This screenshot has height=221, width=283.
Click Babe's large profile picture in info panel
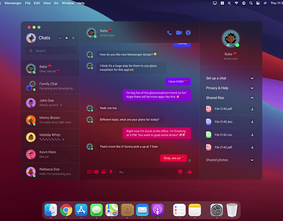230,39
